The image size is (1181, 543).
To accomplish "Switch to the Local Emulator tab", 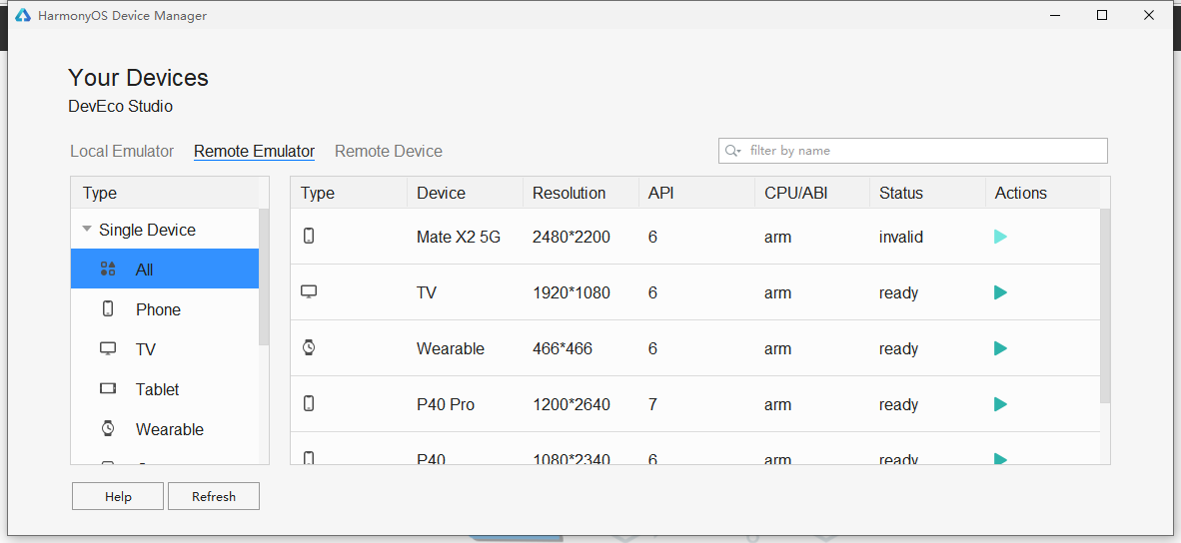I will 122,151.
